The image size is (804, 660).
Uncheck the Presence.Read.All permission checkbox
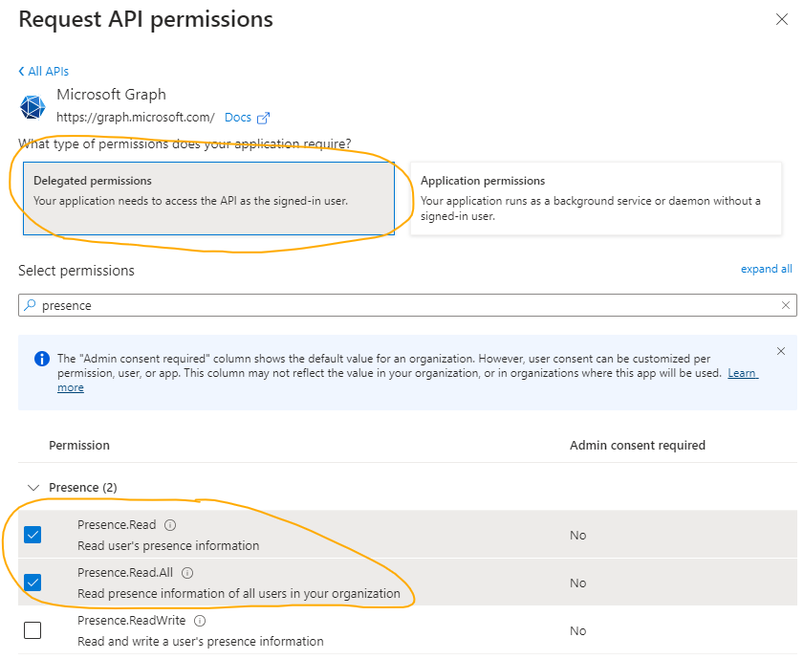tap(33, 582)
